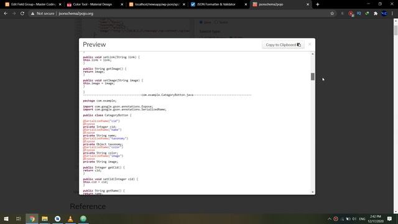Click the Not secure site warning icon
The height and width of the screenshot is (224, 398).
pos(32,14)
